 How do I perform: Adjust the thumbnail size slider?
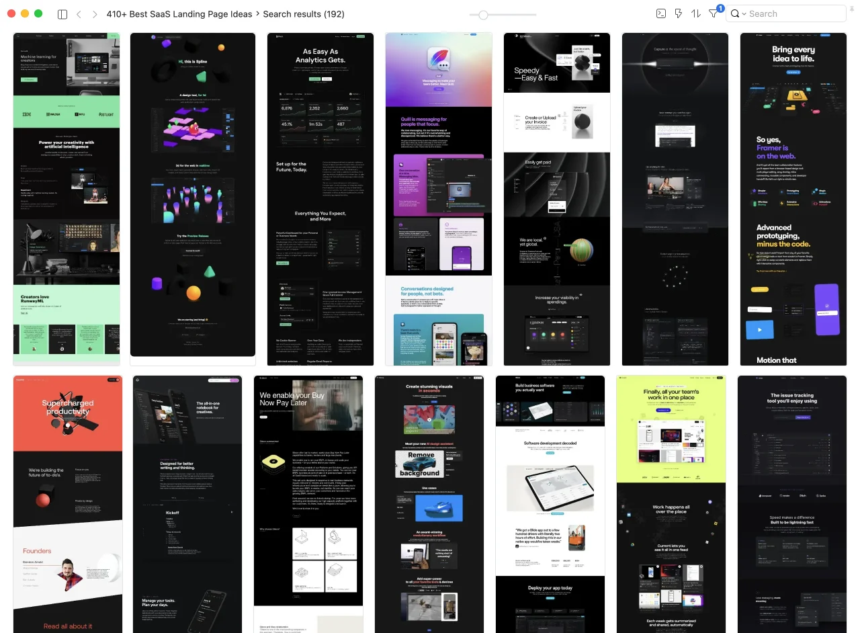[482, 15]
